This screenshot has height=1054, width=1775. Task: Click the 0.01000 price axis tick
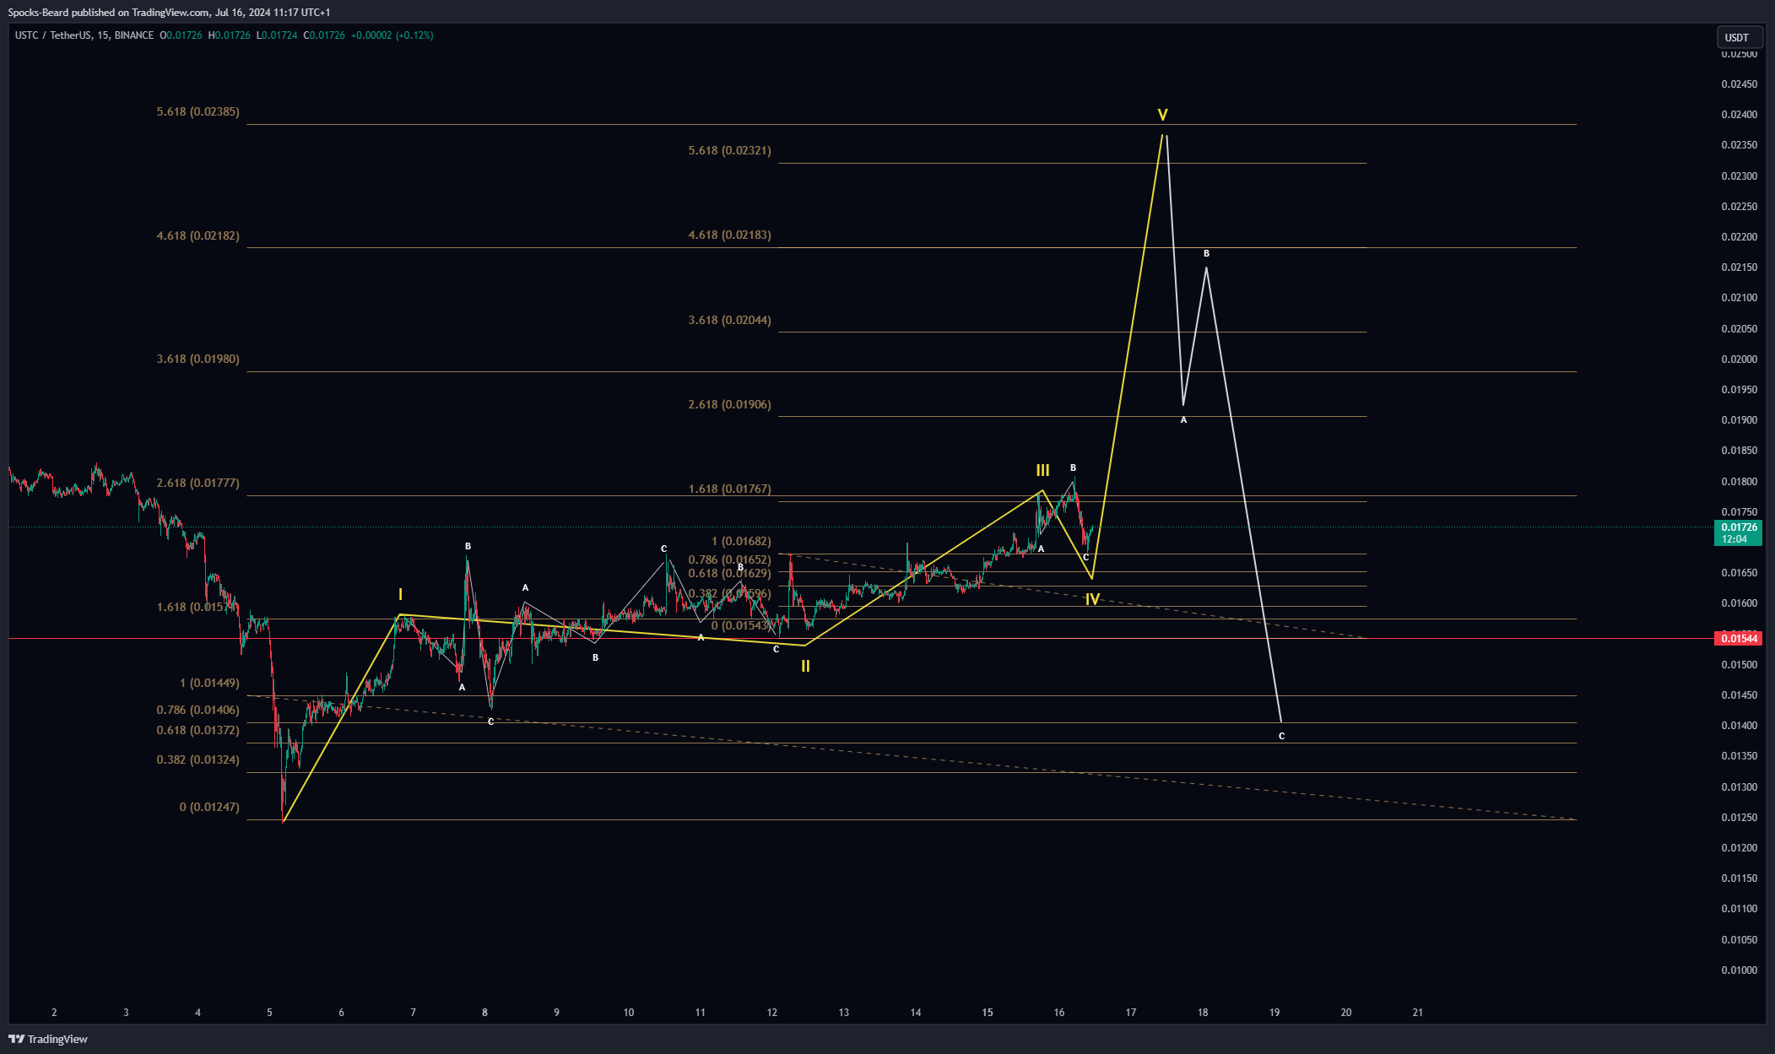1740,970
